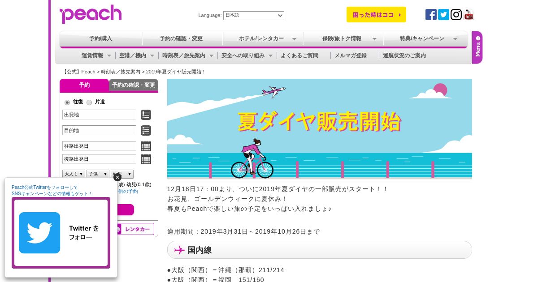Switch to 予約の確認・変更 booking panel tab
Screen dimensions: 538x282
click(134, 85)
